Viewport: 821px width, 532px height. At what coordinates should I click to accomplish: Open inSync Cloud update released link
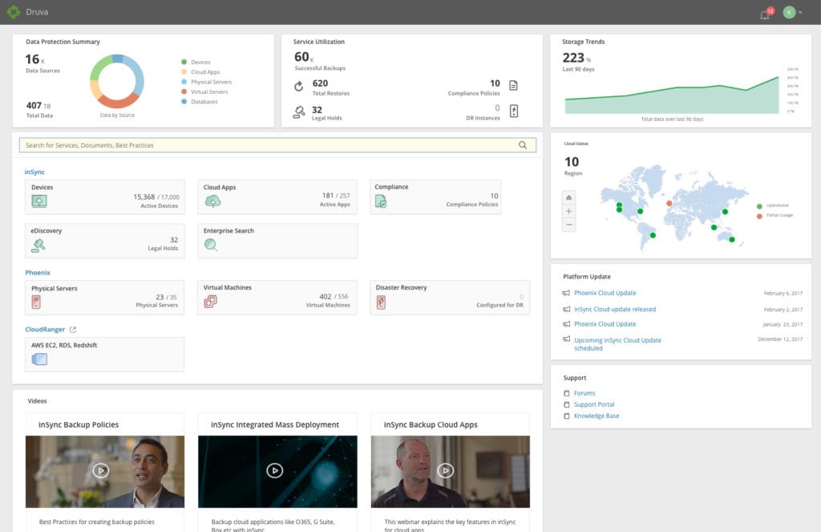tap(615, 309)
